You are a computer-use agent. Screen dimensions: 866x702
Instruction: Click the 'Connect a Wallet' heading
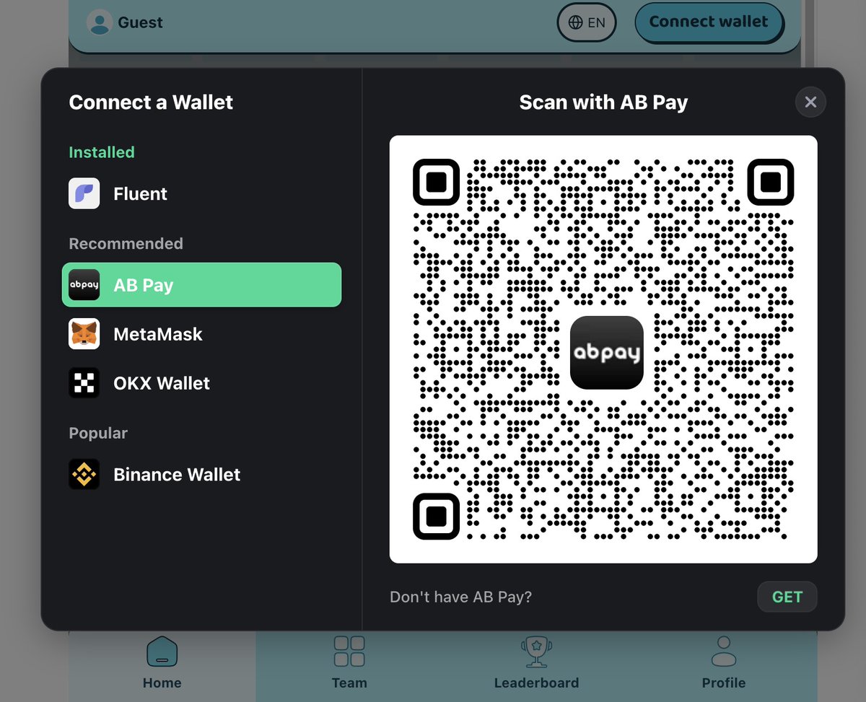pyautogui.click(x=151, y=102)
